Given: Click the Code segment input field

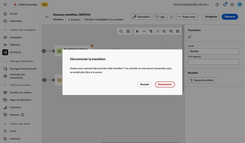Looking at the screenshot, I should (x=213, y=62).
